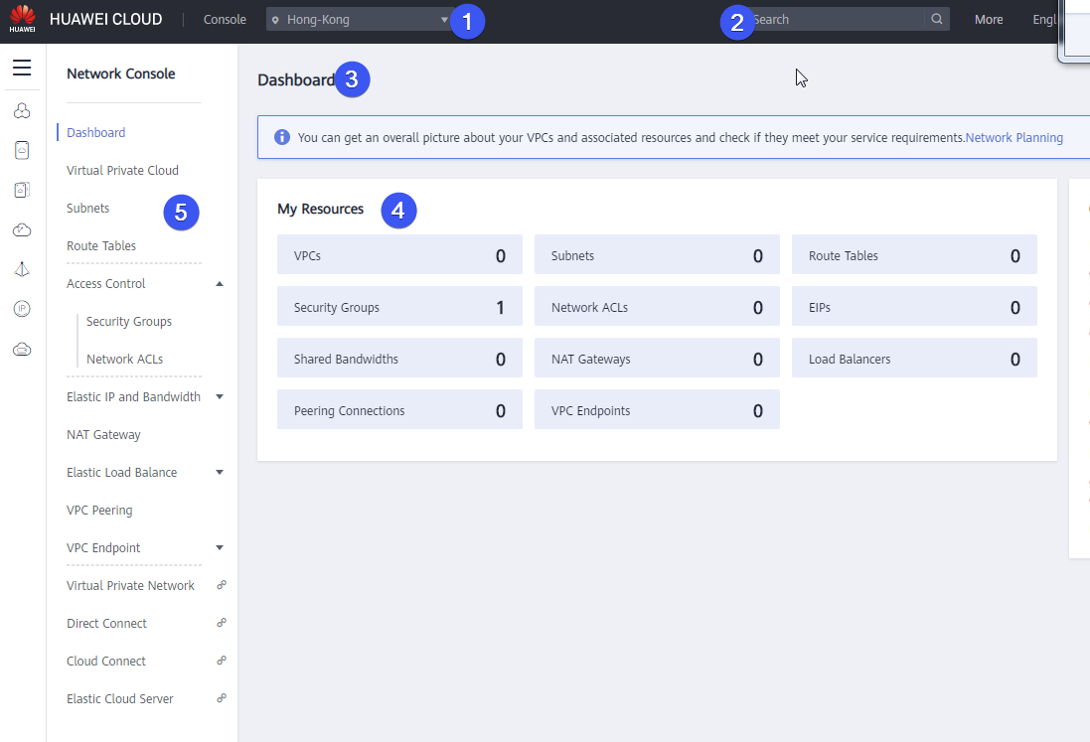The height and width of the screenshot is (742, 1090).
Task: Follow the Network Planning link
Action: tap(1013, 137)
